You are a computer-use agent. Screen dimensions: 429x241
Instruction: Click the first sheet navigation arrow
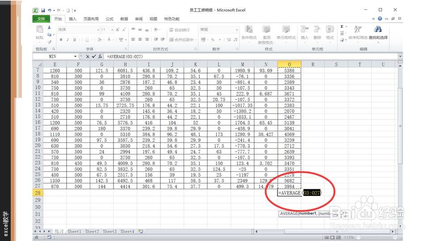(x=35, y=232)
